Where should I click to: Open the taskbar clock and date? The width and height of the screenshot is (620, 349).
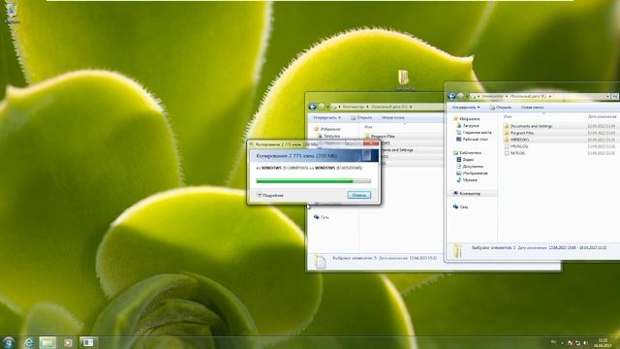pos(603,342)
